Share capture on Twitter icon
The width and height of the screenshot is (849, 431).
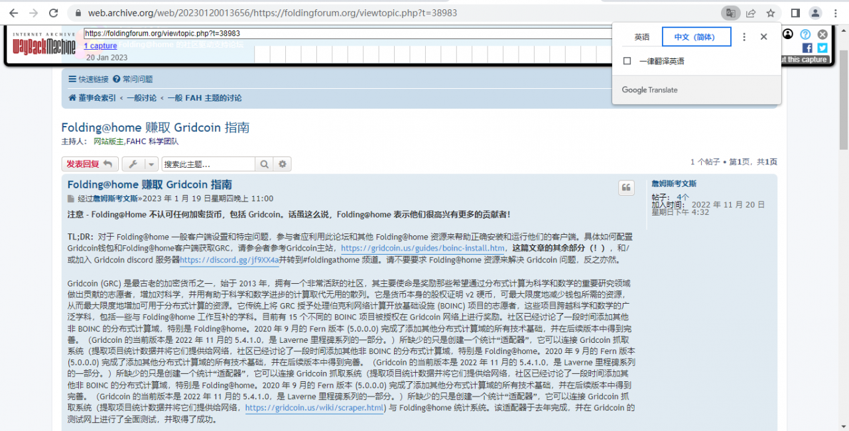[822, 48]
